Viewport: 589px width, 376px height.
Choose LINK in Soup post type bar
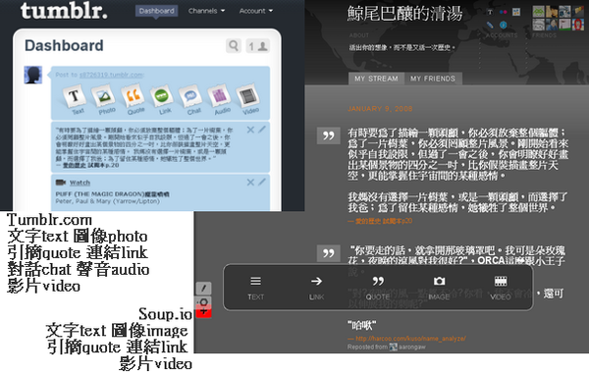click(x=316, y=288)
